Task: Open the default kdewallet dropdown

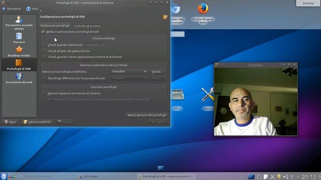Action: point(129,71)
